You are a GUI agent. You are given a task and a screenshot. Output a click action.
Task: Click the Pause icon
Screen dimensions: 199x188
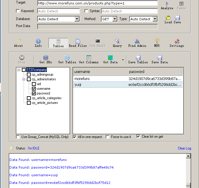pos(181,4)
